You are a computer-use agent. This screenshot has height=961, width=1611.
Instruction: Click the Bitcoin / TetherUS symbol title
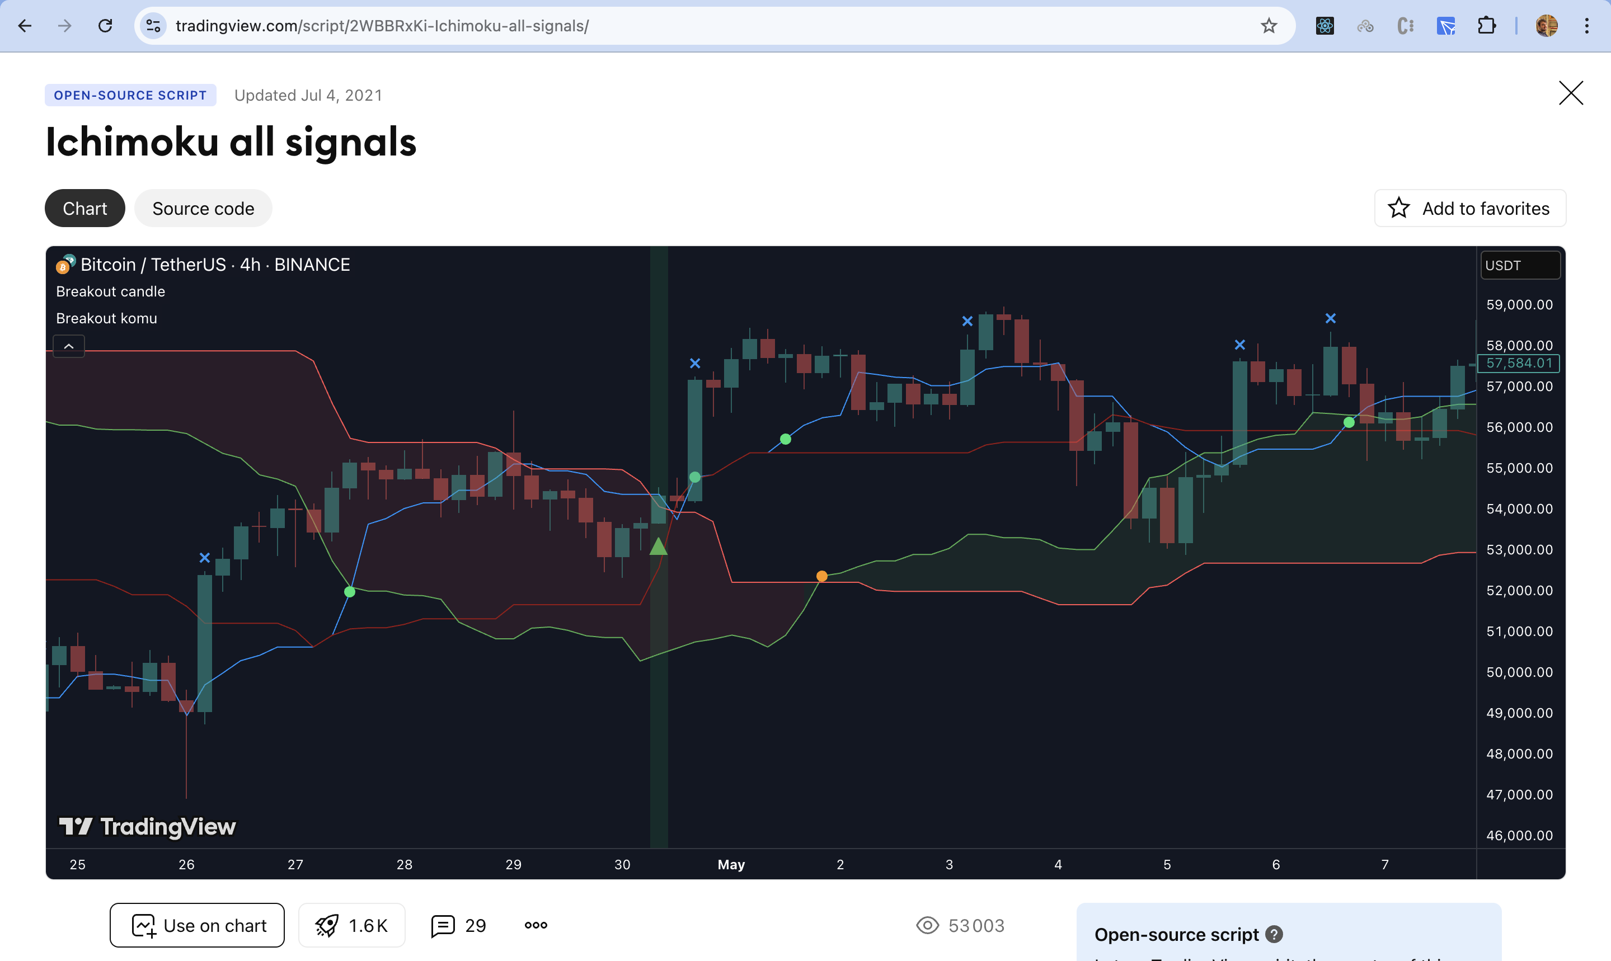pos(215,265)
